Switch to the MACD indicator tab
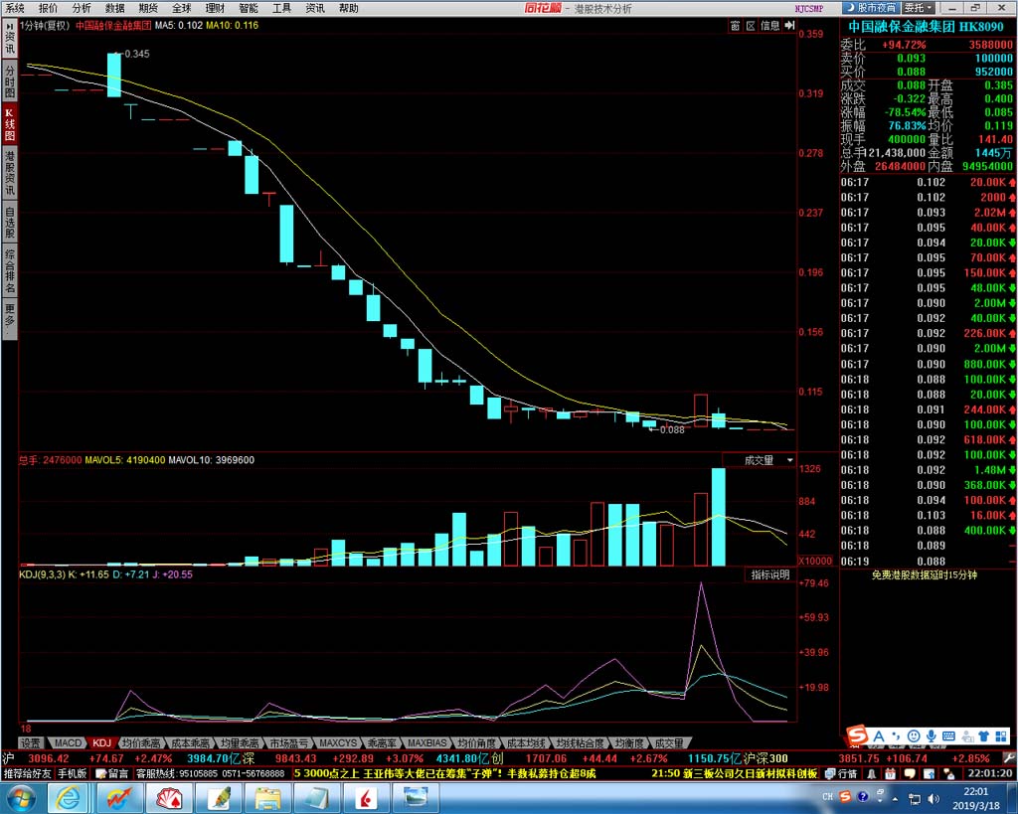1018x814 pixels. [68, 742]
